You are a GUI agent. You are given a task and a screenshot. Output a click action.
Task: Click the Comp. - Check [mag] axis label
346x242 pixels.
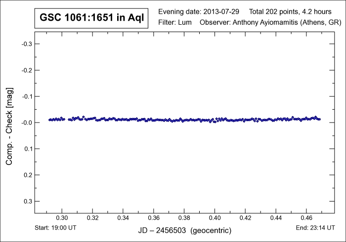point(9,122)
